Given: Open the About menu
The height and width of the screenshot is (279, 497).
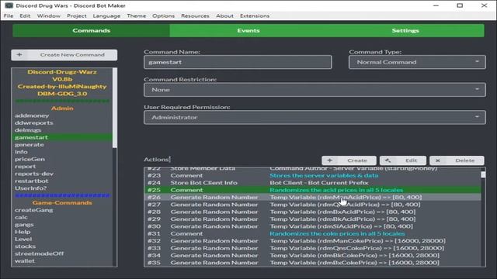Looking at the screenshot, I should pos(224,15).
